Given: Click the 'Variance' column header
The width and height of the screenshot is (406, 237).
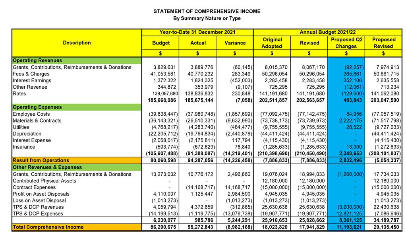Looking at the screenshot, I should click(235, 43).
